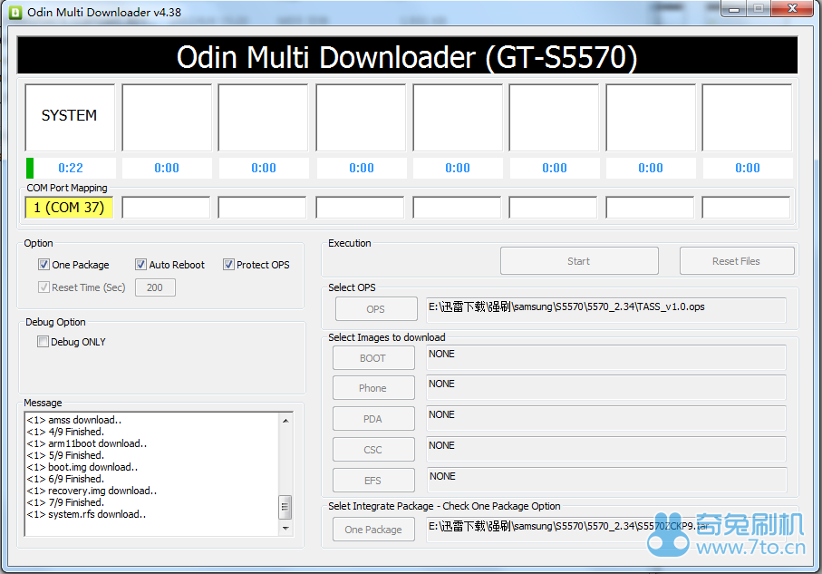The height and width of the screenshot is (574, 822).
Task: Click the OPS file select button
Action: tap(376, 309)
